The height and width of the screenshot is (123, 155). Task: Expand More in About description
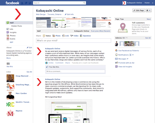tap(8, 58)
